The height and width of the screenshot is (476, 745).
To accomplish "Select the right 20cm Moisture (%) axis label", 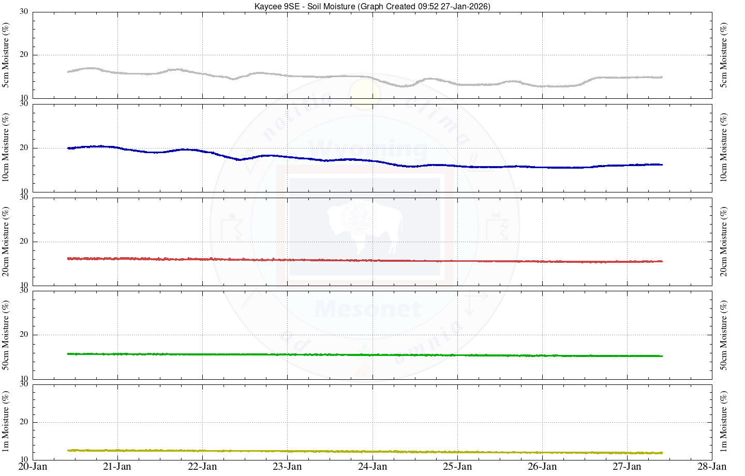I will [724, 242].
